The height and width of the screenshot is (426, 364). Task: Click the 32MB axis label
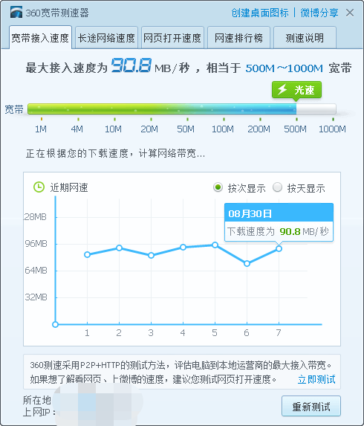36,297
